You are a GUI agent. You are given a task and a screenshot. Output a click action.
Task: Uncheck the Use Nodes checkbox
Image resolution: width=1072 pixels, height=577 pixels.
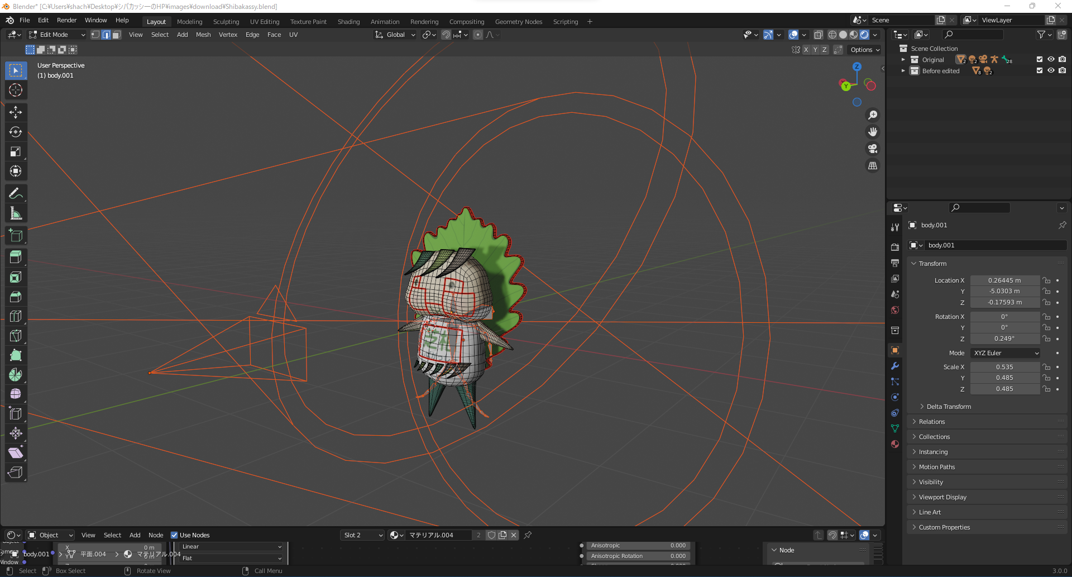pyautogui.click(x=174, y=535)
